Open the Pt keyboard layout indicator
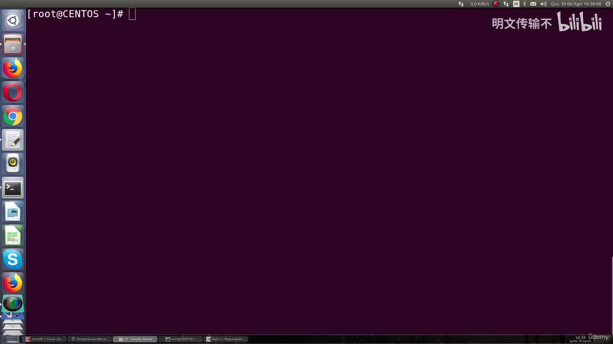The width and height of the screenshot is (613, 344). click(516, 4)
